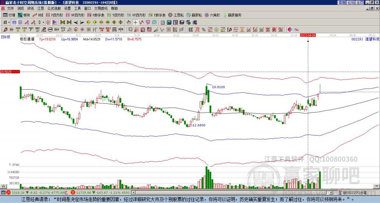Image resolution: width=380 pixels, height=203 pixels.
Task: Toggle the 权 adjustment button
Action: [x=48, y=23]
